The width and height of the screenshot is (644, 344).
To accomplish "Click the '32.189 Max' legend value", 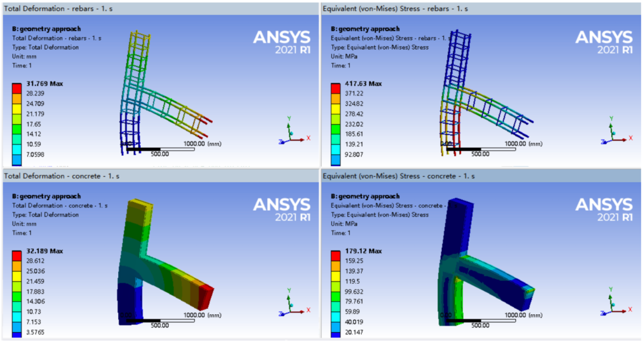I will point(44,251).
